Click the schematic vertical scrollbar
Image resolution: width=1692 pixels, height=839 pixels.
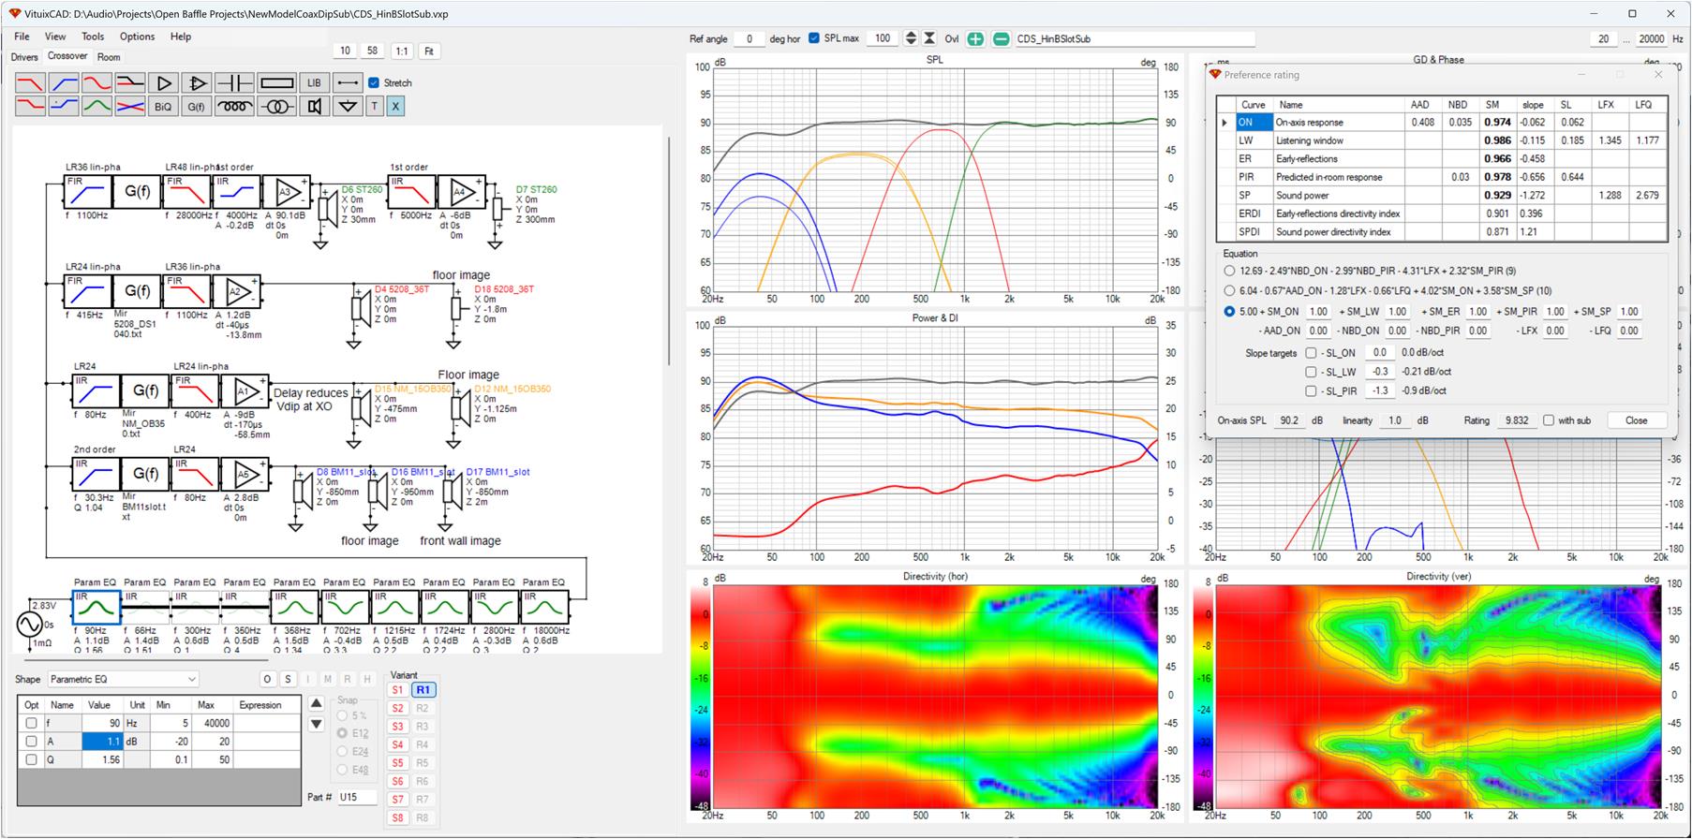669,251
